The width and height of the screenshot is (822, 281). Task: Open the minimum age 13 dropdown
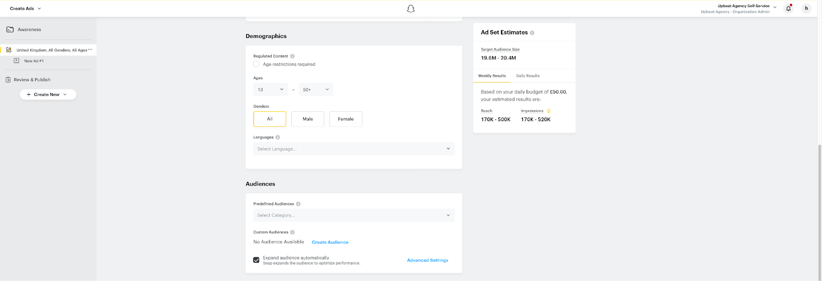click(x=271, y=90)
